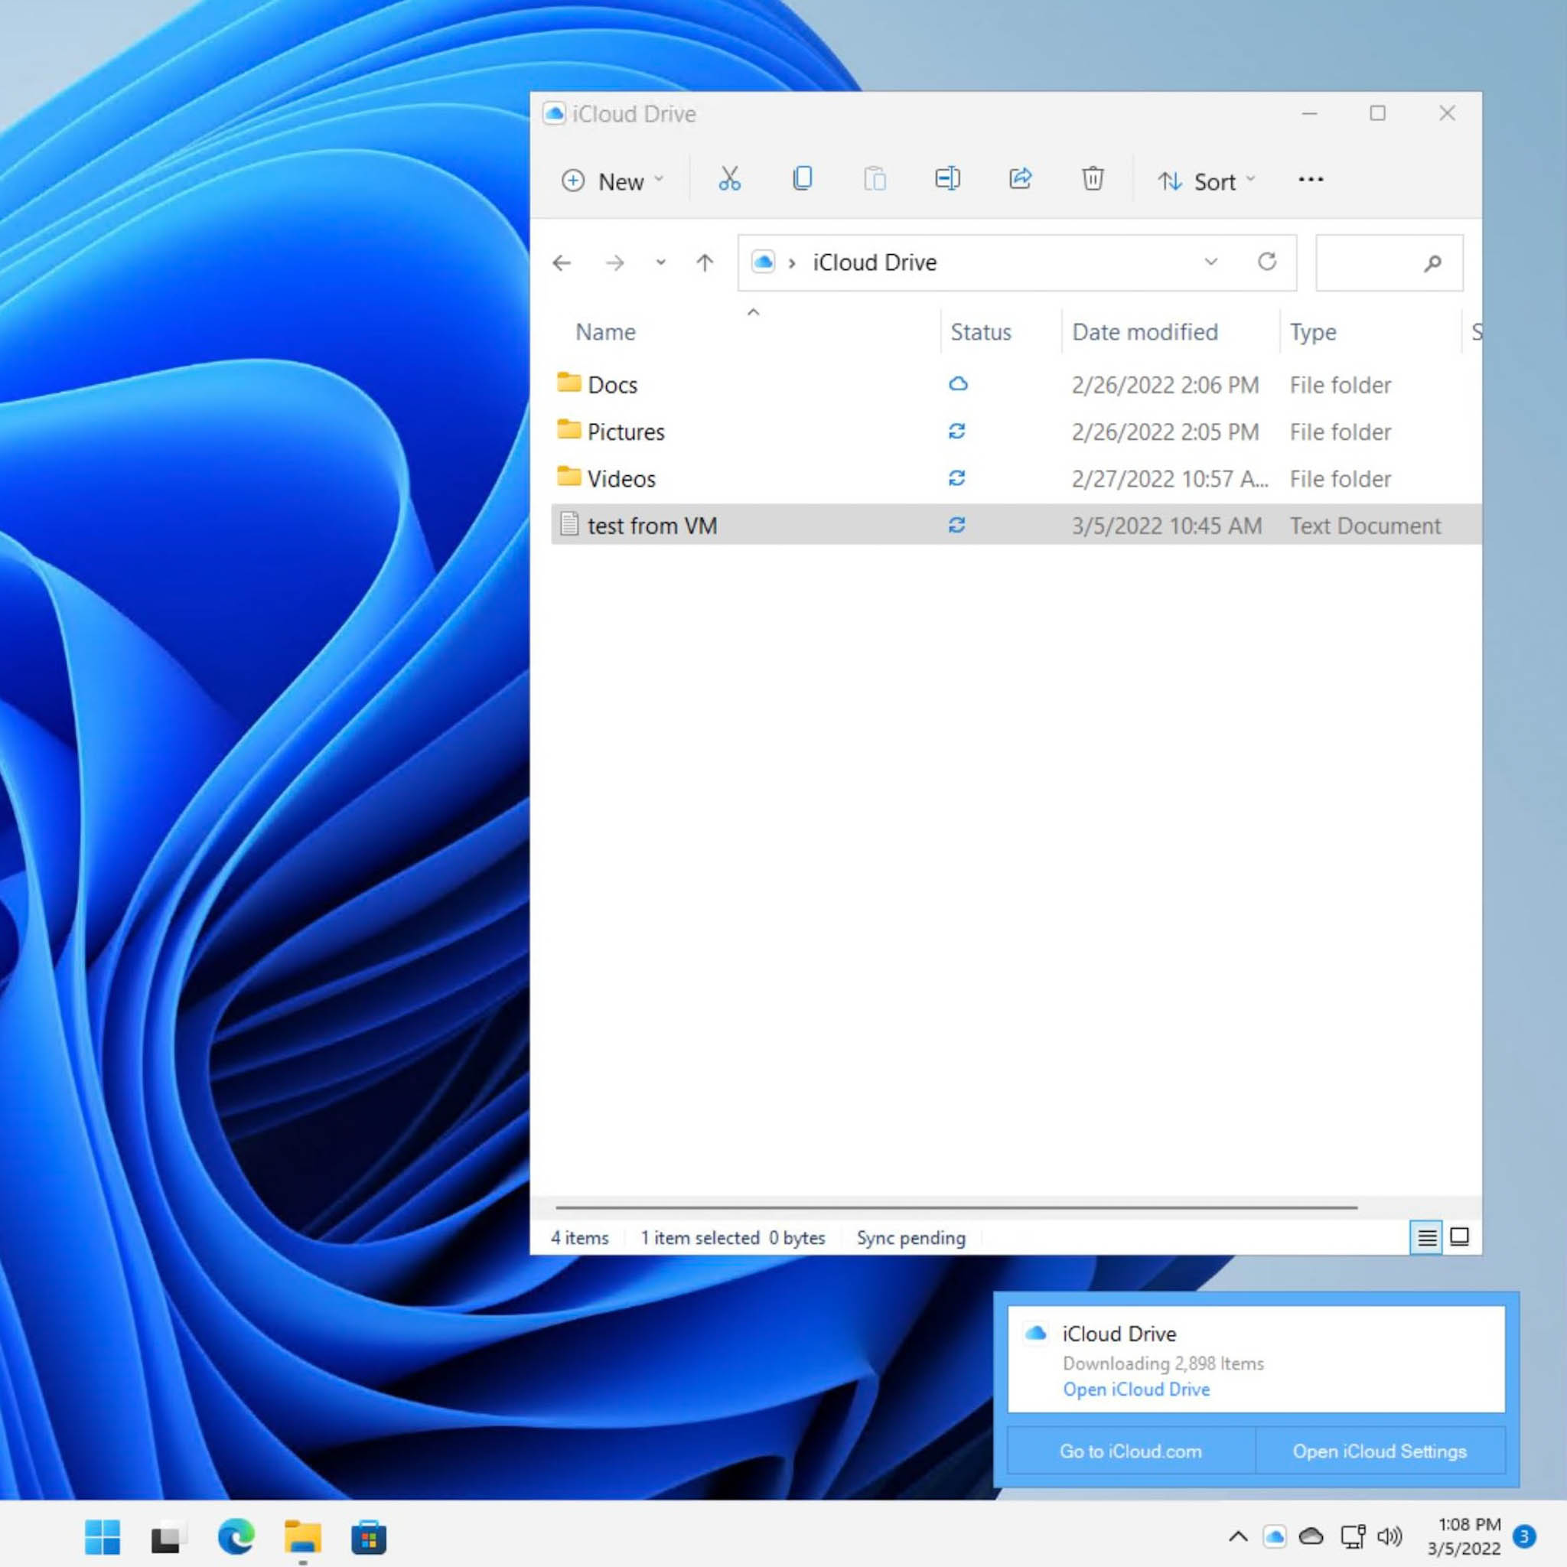Click the share icon in toolbar
1567x1567 pixels.
pyautogui.click(x=1019, y=178)
